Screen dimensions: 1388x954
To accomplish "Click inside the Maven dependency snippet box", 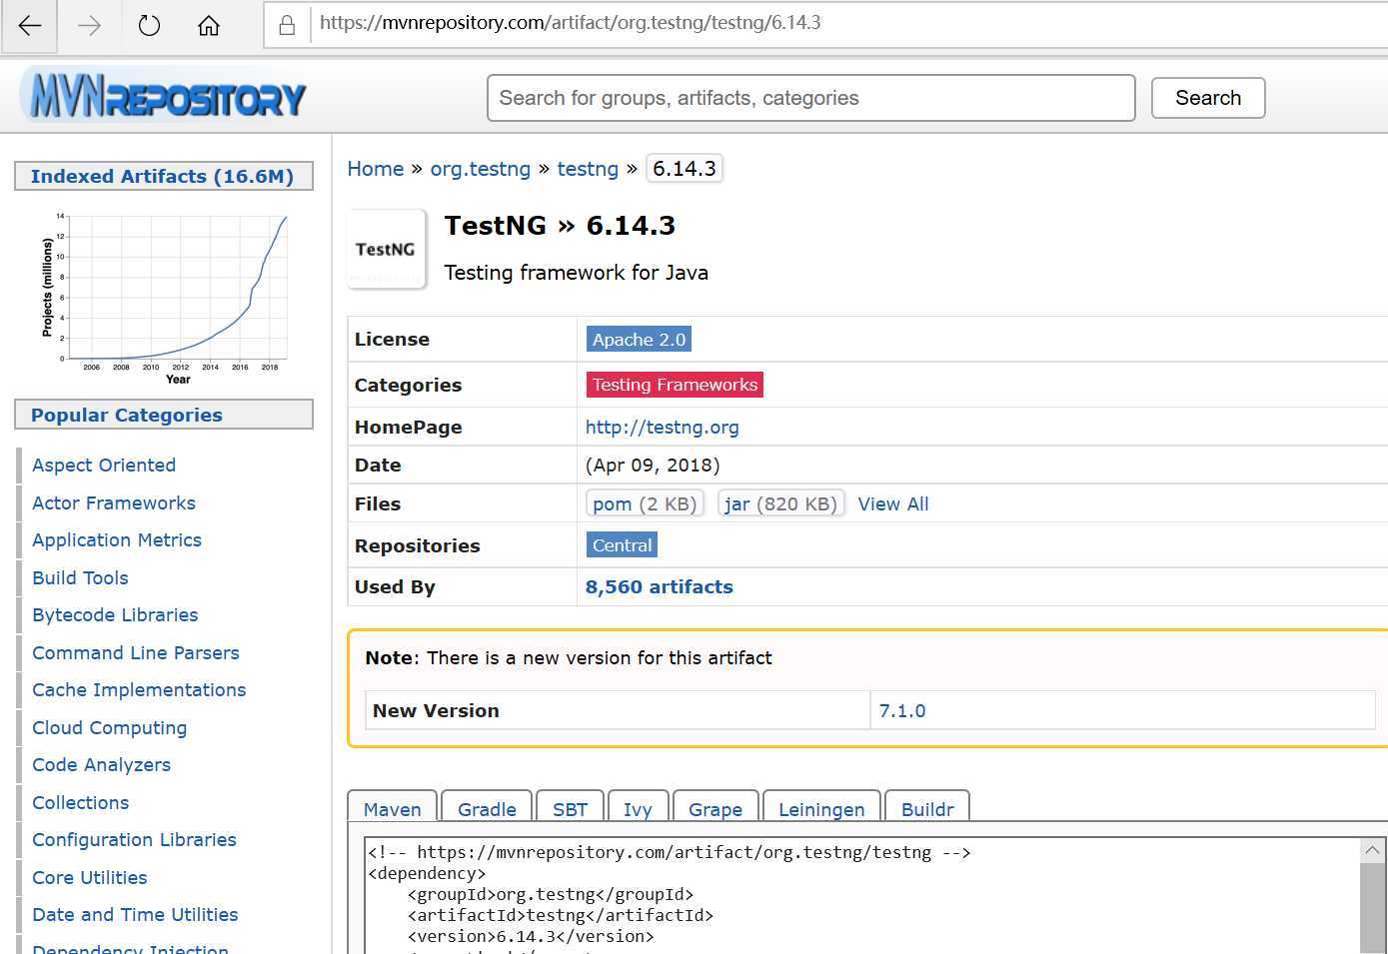I will pos(862,896).
